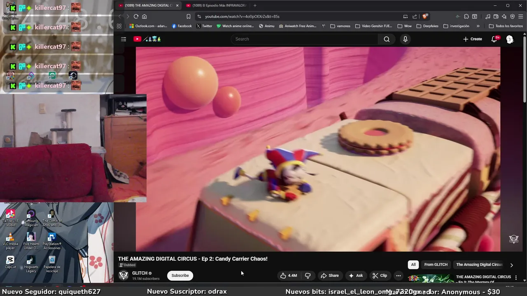Open Hogwarts Legacy desktop shortcut
This screenshot has height=296, width=527.
(31, 264)
